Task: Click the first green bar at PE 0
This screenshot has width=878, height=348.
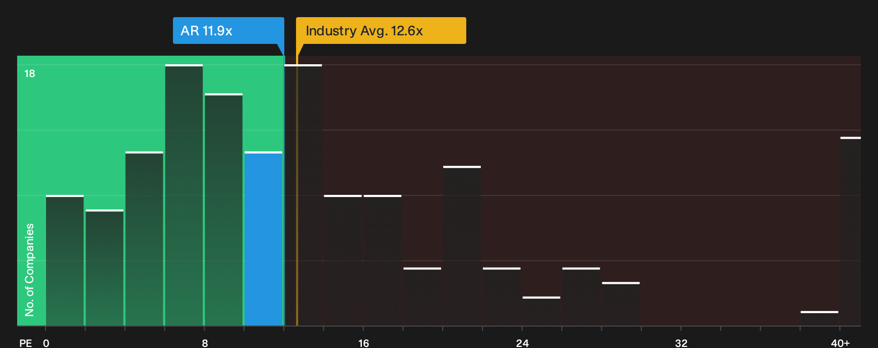Action: 65,261
